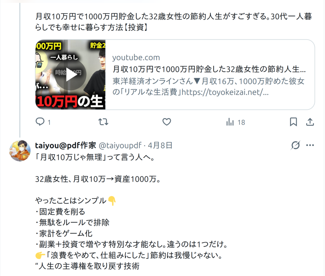Open the Grok circle-slash icon on taiyou's post
This screenshot has height=276, width=325.
tap(295, 145)
